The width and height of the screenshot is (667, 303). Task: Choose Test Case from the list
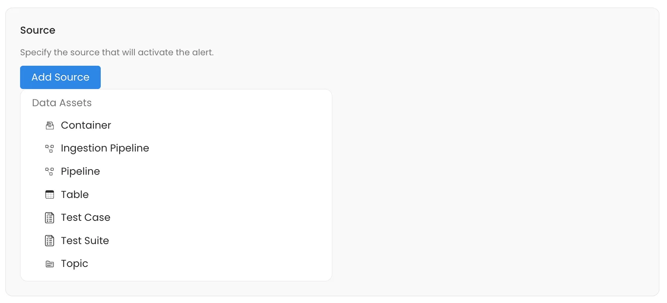(85, 218)
